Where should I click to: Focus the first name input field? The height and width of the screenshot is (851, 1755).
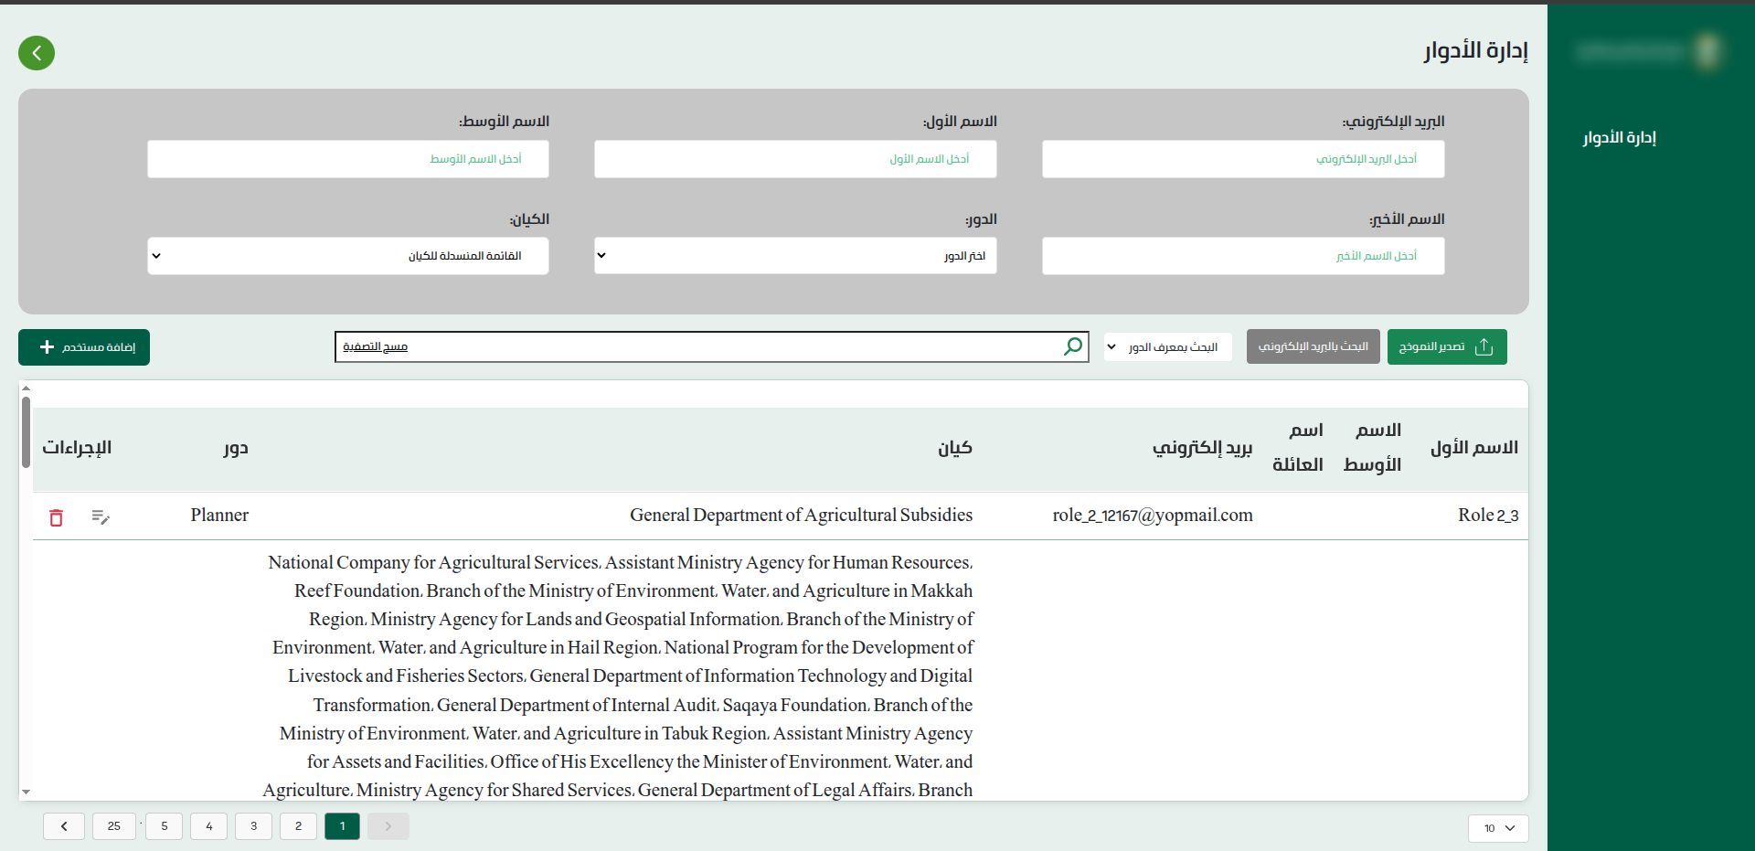pyautogui.click(x=794, y=159)
